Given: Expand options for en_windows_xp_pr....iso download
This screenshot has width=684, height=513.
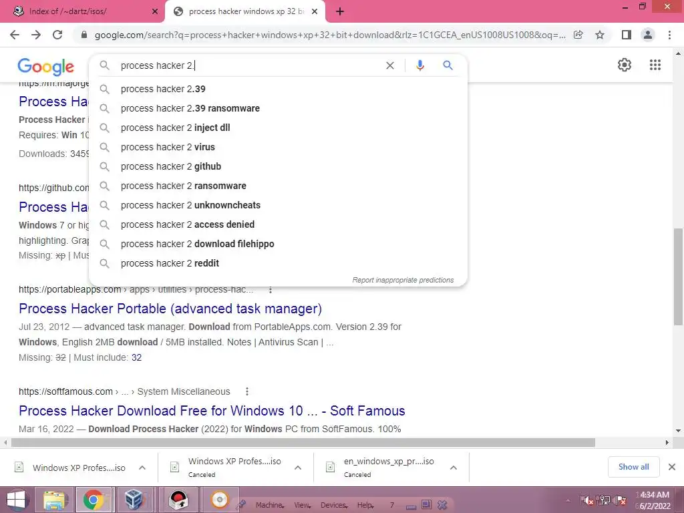Looking at the screenshot, I should click(x=454, y=468).
